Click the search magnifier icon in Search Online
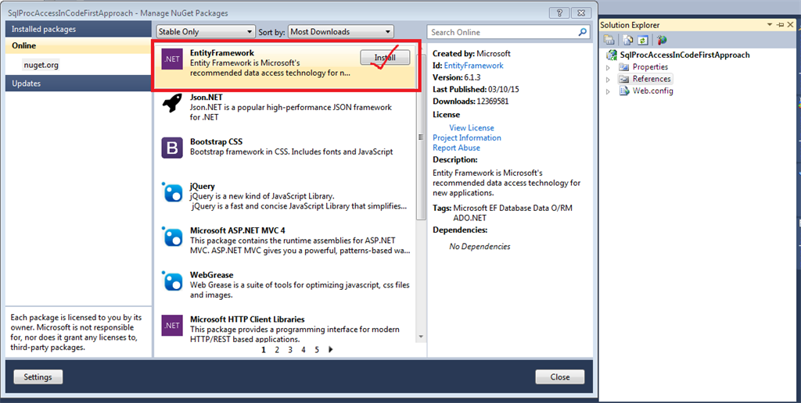The height and width of the screenshot is (403, 801). [582, 32]
